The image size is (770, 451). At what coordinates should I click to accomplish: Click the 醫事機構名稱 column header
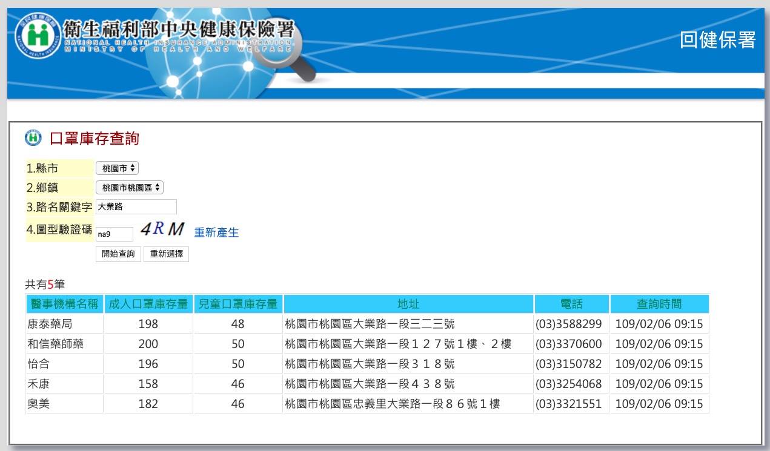[64, 304]
